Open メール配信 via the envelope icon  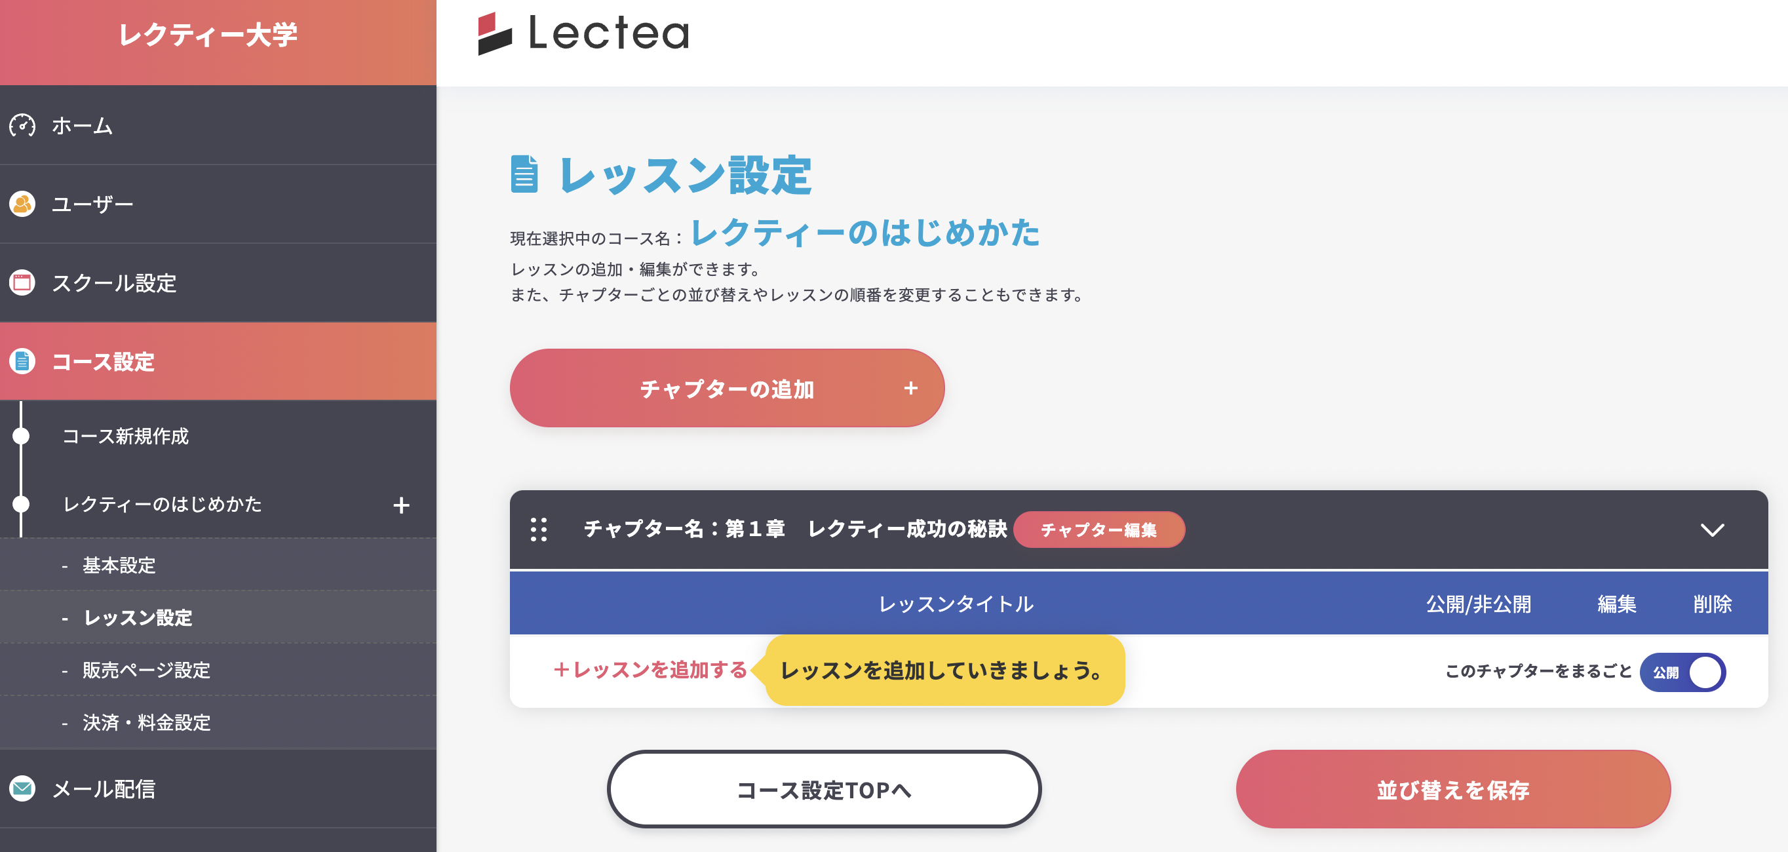pyautogui.click(x=23, y=789)
